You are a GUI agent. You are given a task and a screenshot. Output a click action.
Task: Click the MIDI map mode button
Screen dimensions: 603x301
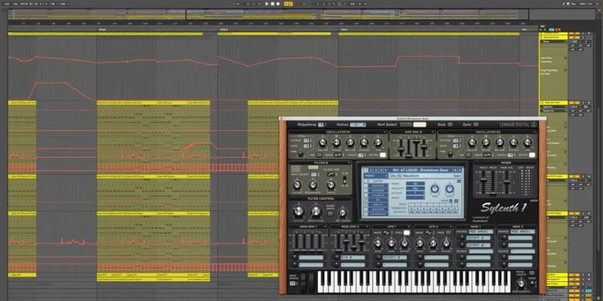tap(582, 4)
